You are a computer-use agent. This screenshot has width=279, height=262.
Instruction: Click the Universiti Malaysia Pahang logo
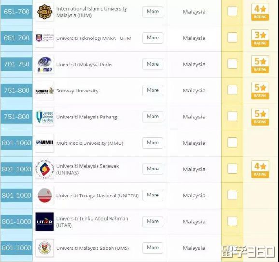(x=44, y=117)
